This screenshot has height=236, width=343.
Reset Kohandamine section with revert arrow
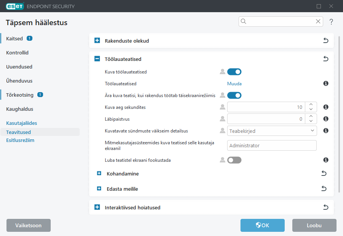(x=324, y=174)
